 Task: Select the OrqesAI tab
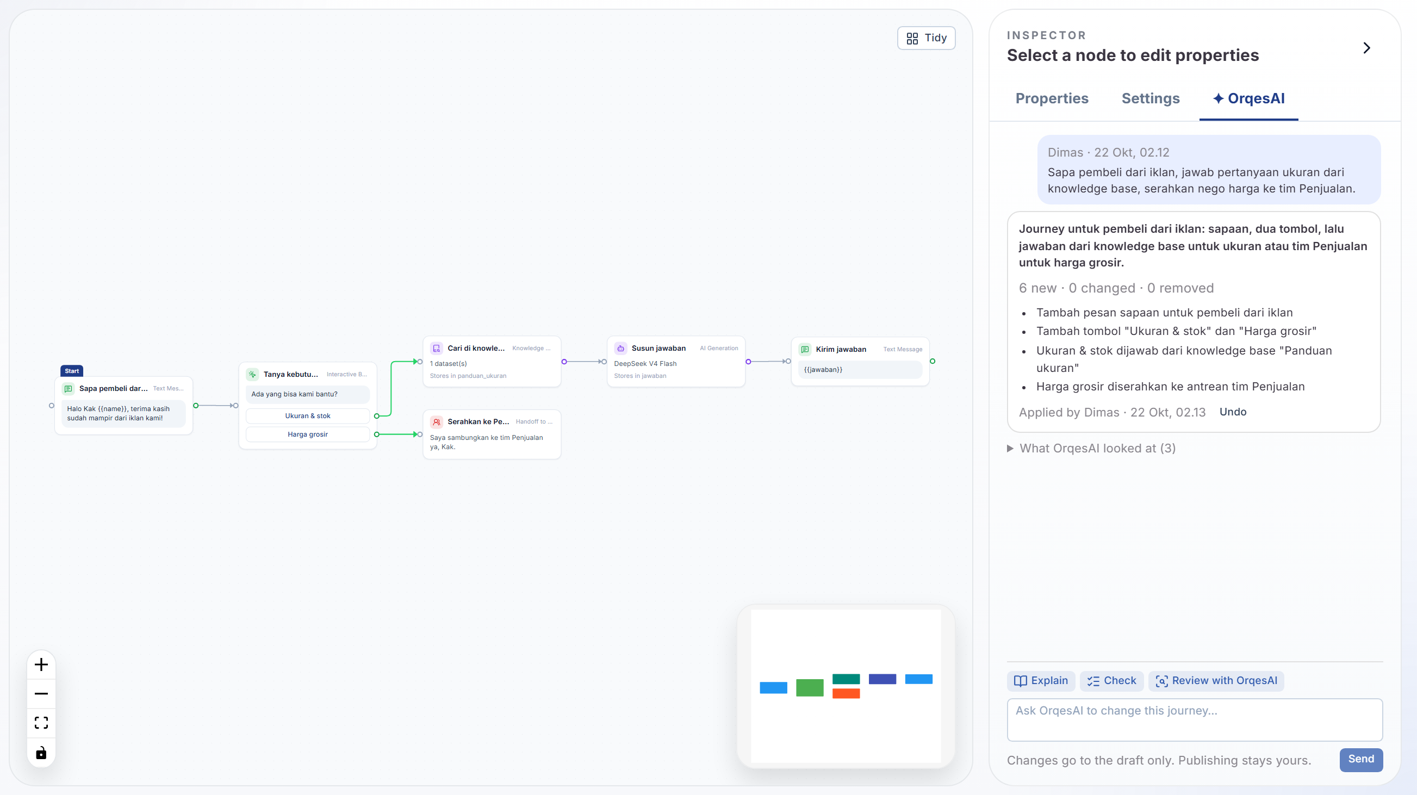coord(1248,98)
